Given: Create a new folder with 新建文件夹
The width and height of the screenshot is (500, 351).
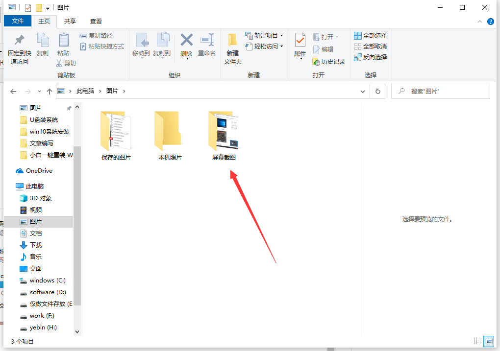Looking at the screenshot, I should (x=233, y=49).
